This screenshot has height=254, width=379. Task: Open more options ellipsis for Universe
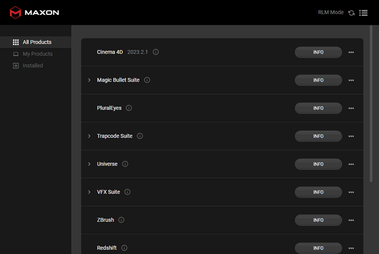tap(351, 164)
